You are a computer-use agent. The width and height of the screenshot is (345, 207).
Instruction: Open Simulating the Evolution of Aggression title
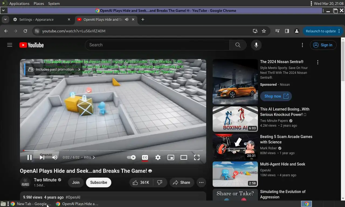pos(283,194)
